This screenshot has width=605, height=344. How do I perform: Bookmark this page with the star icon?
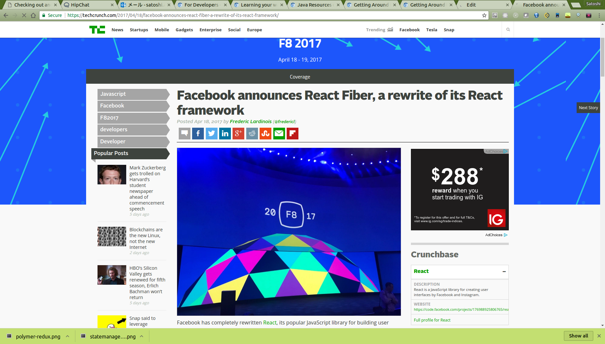[x=484, y=15]
